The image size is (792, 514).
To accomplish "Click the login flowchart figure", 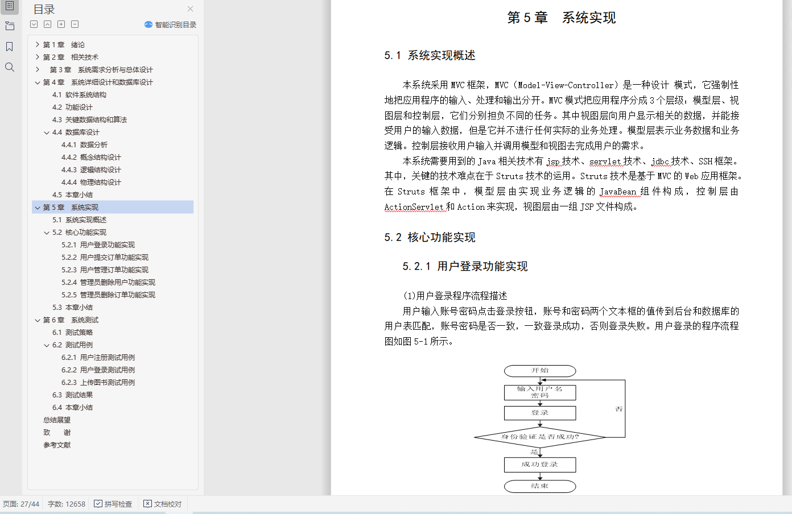I will (x=550, y=429).
